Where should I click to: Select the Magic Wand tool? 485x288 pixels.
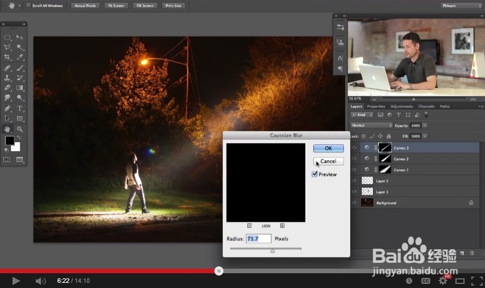pyautogui.click(x=20, y=47)
